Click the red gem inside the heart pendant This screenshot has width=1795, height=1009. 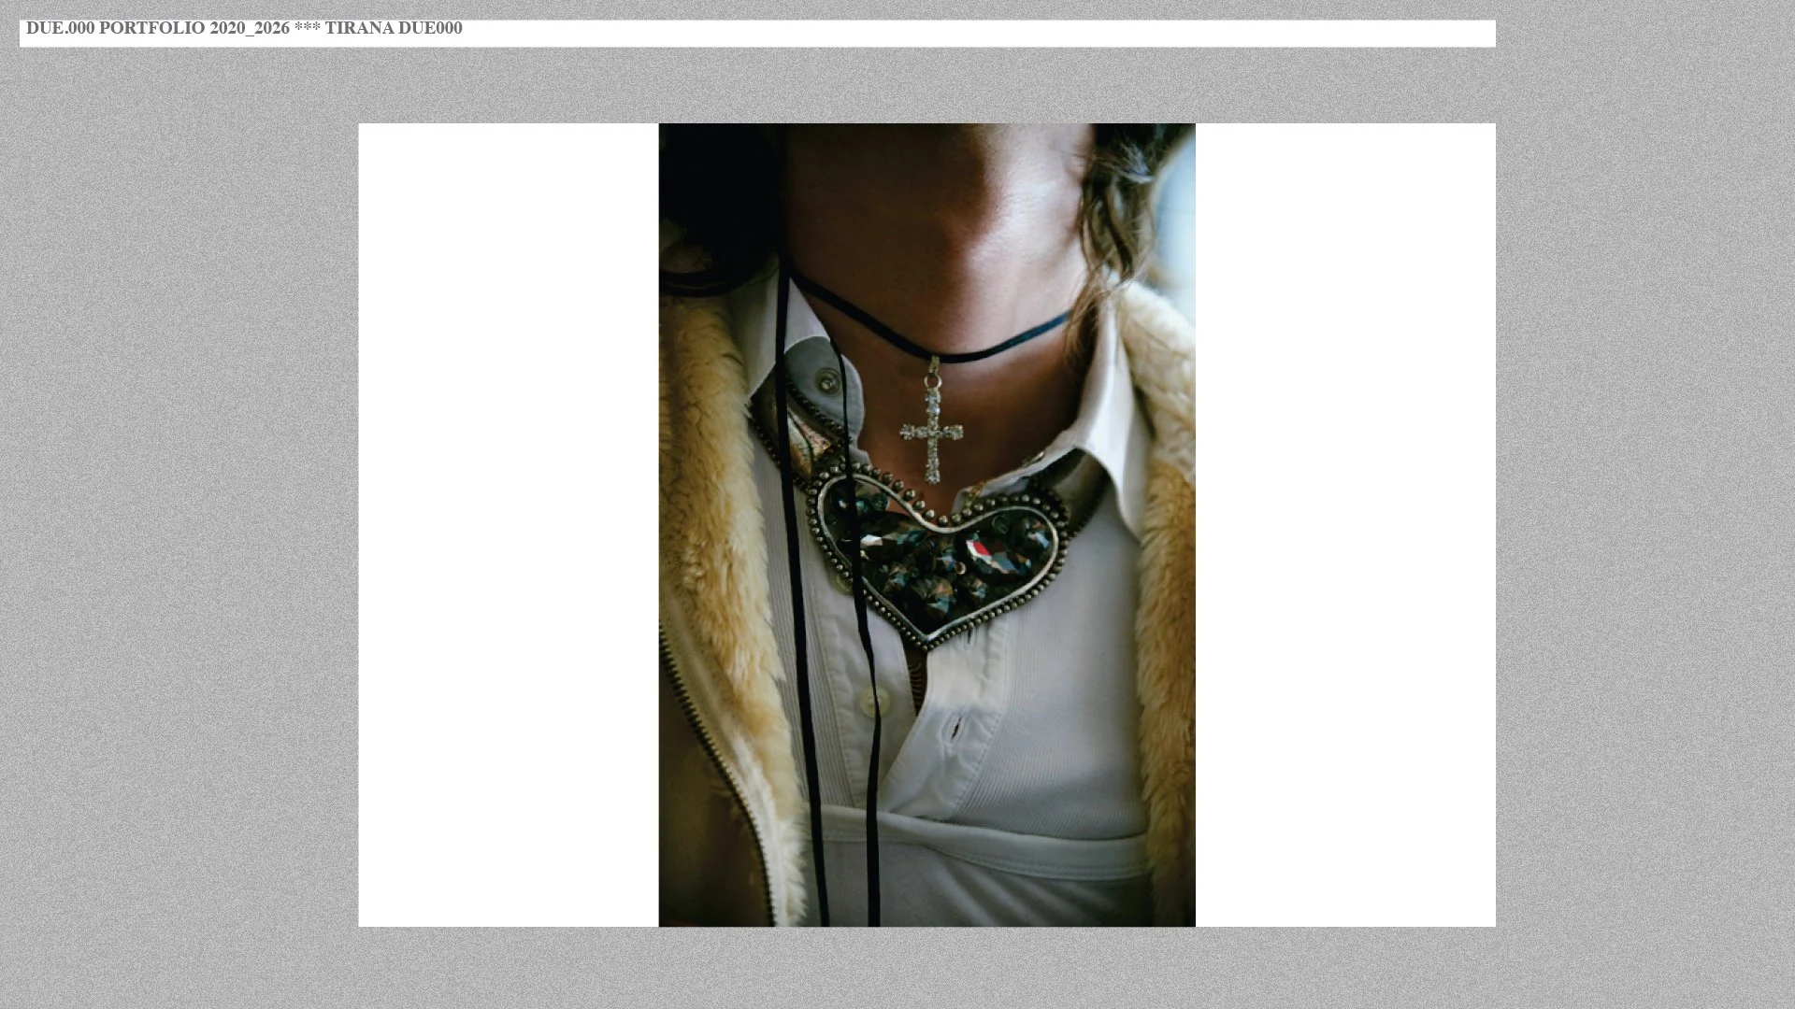[980, 549]
